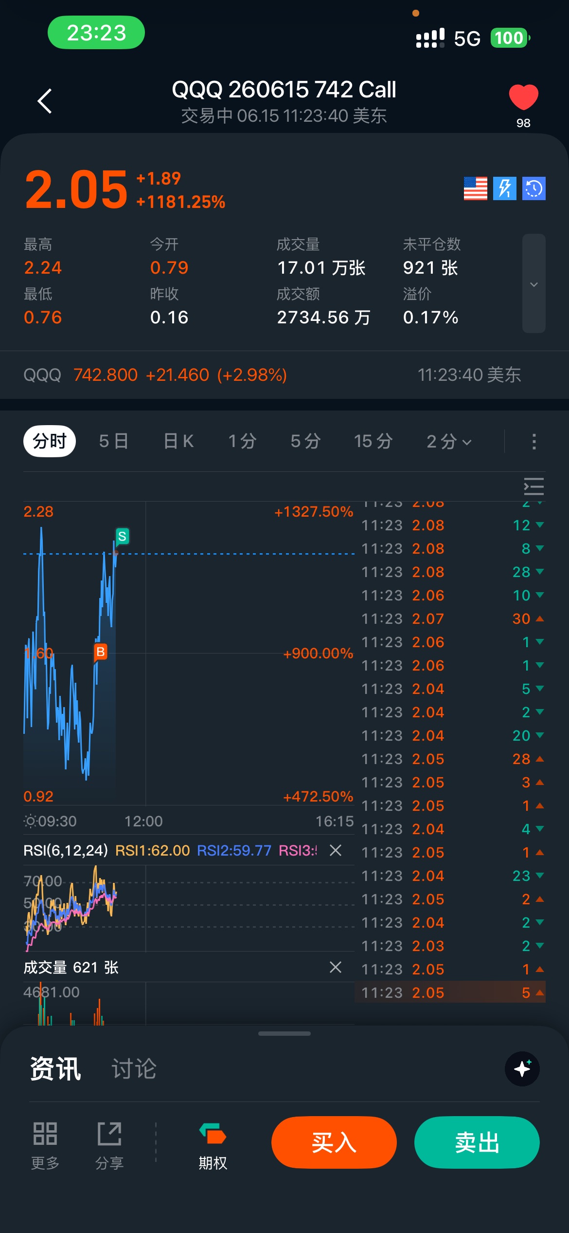Tap the bottom sheet drag handle

(284, 1033)
